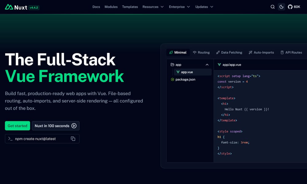This screenshot has width=307, height=184.
Task: Click the 'Vue Framework' green heading
Action: 64,76
